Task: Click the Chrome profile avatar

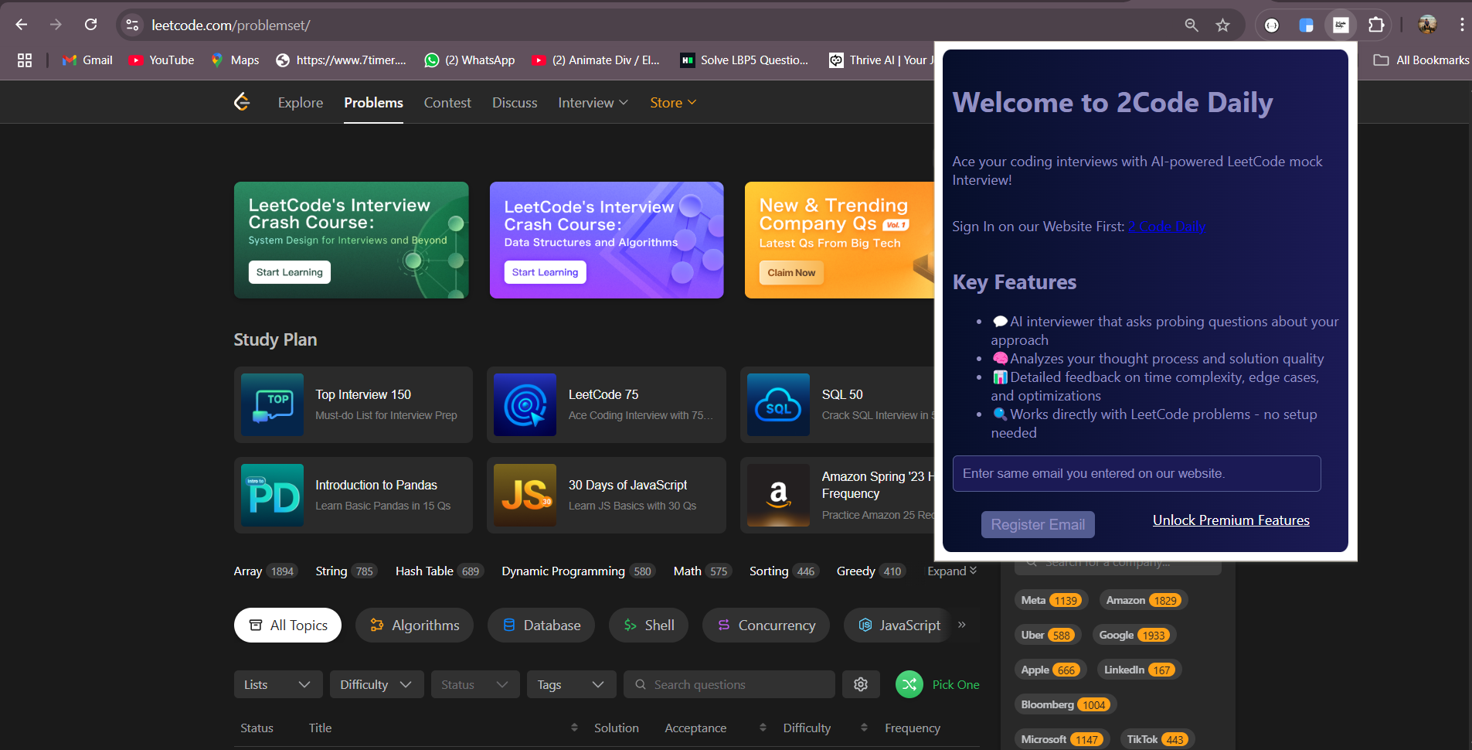Action: (1427, 25)
